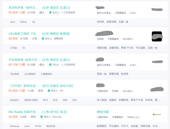Click the RPG tag
The width and height of the screenshot is (170, 129).
pos(45,100)
